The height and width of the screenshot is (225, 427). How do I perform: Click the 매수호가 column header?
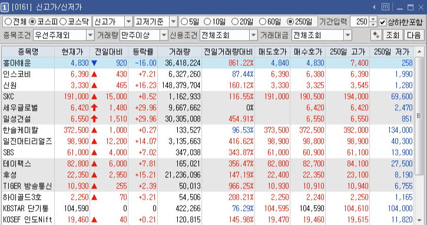click(x=307, y=52)
